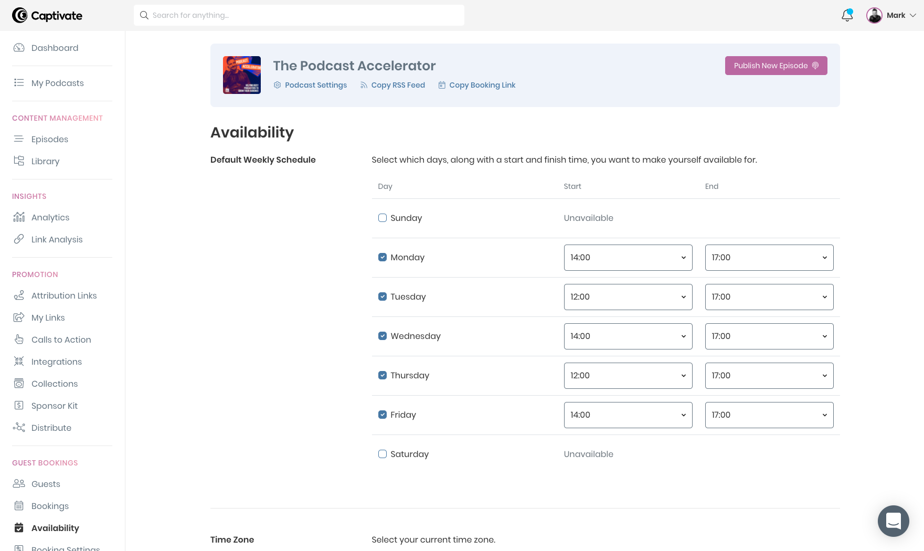Enable availability for Sunday

(382, 217)
